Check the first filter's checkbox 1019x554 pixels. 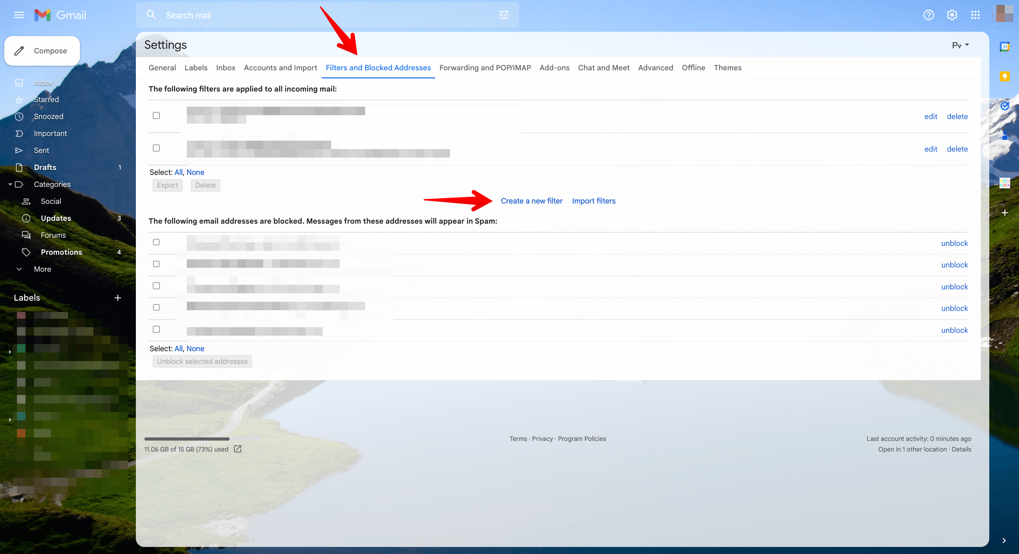(156, 116)
